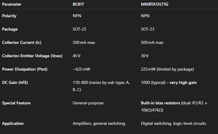
Task: Select the Special Feature row label
Action: 16,103
